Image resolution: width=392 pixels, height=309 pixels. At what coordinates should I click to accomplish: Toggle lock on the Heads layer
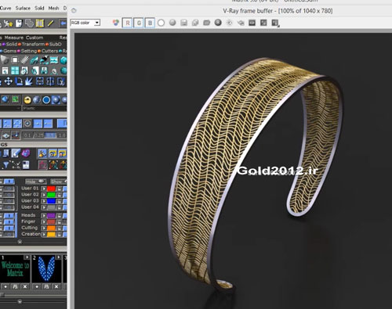60,216
